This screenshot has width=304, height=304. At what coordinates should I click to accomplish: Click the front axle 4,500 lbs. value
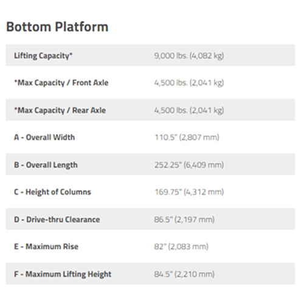pyautogui.click(x=189, y=83)
